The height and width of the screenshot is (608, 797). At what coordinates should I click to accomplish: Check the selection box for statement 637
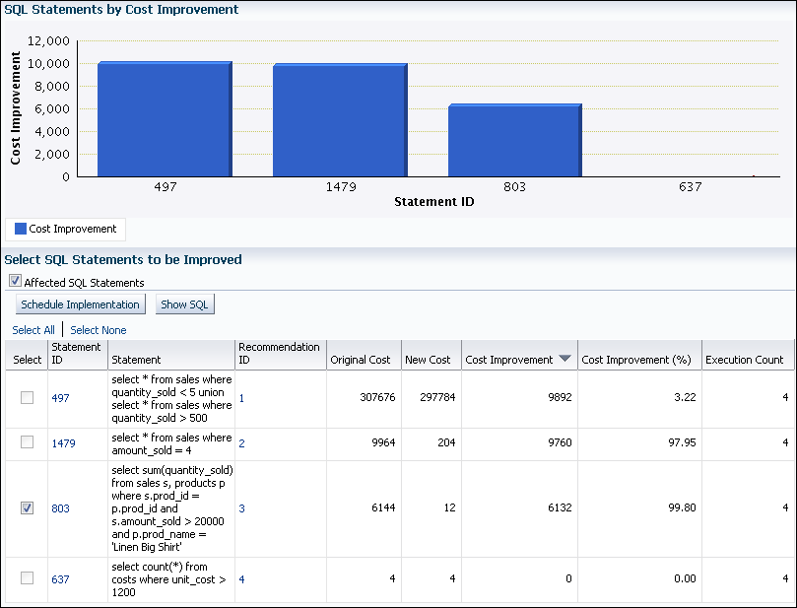click(27, 579)
